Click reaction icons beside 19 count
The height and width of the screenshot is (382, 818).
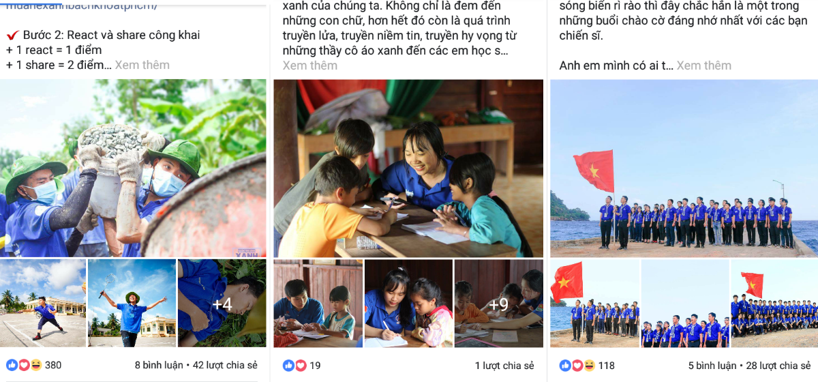coord(294,366)
